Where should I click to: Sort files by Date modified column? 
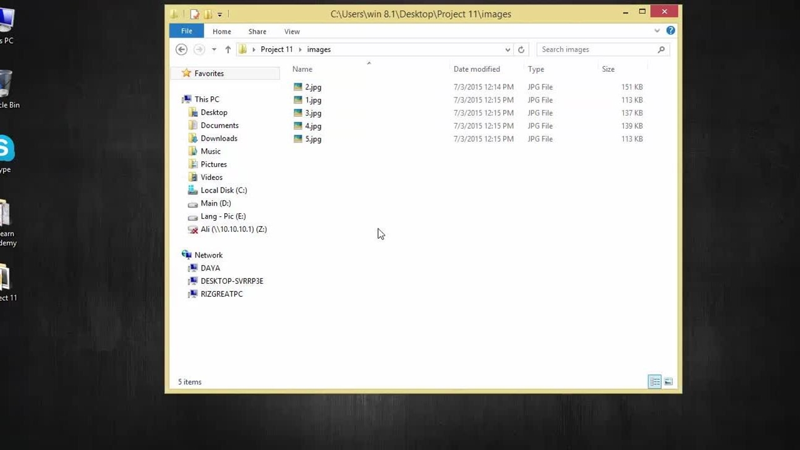[477, 69]
